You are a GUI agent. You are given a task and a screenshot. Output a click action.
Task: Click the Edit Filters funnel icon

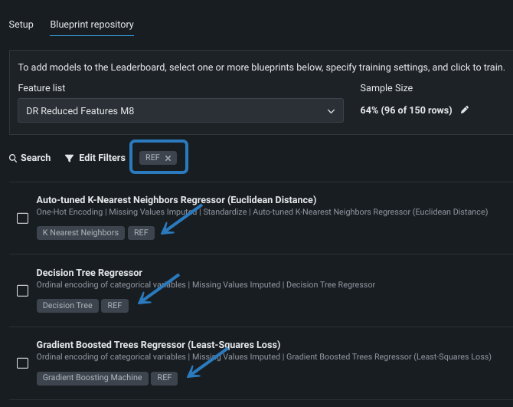(x=69, y=158)
